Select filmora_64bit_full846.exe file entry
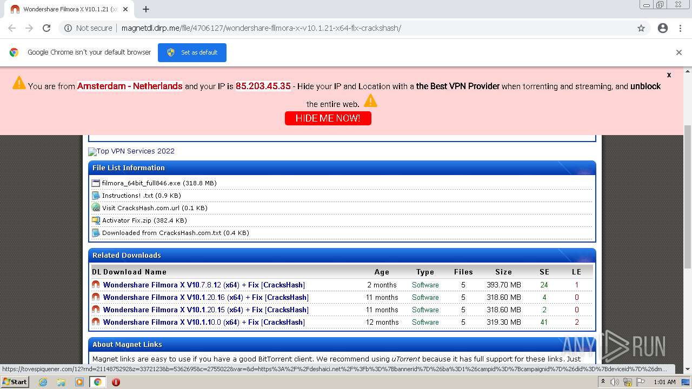692x389 pixels. (159, 183)
